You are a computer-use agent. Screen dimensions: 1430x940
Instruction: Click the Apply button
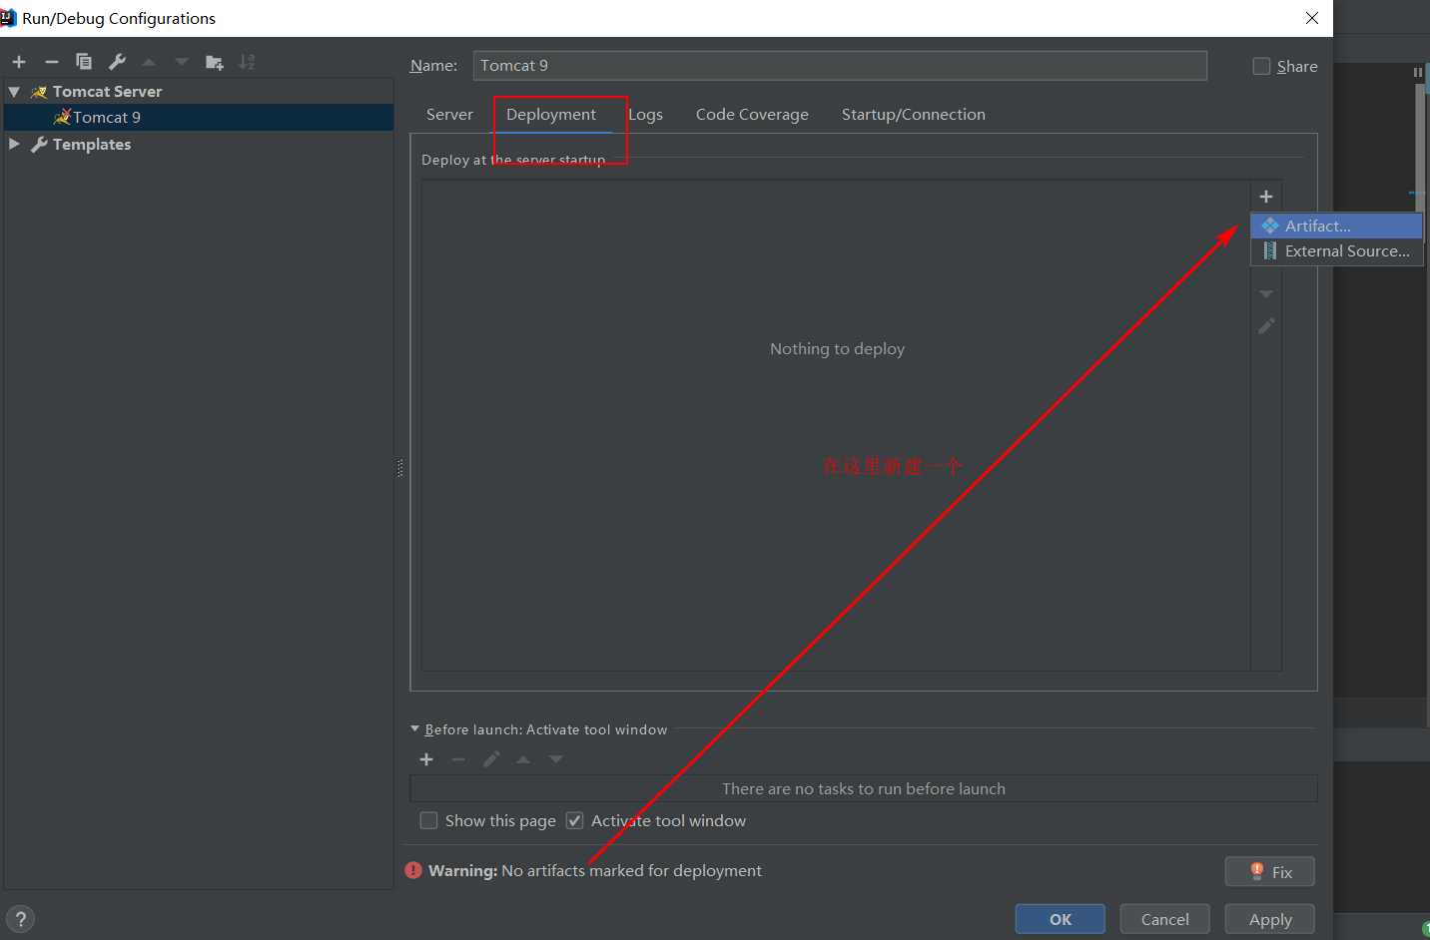click(1270, 919)
